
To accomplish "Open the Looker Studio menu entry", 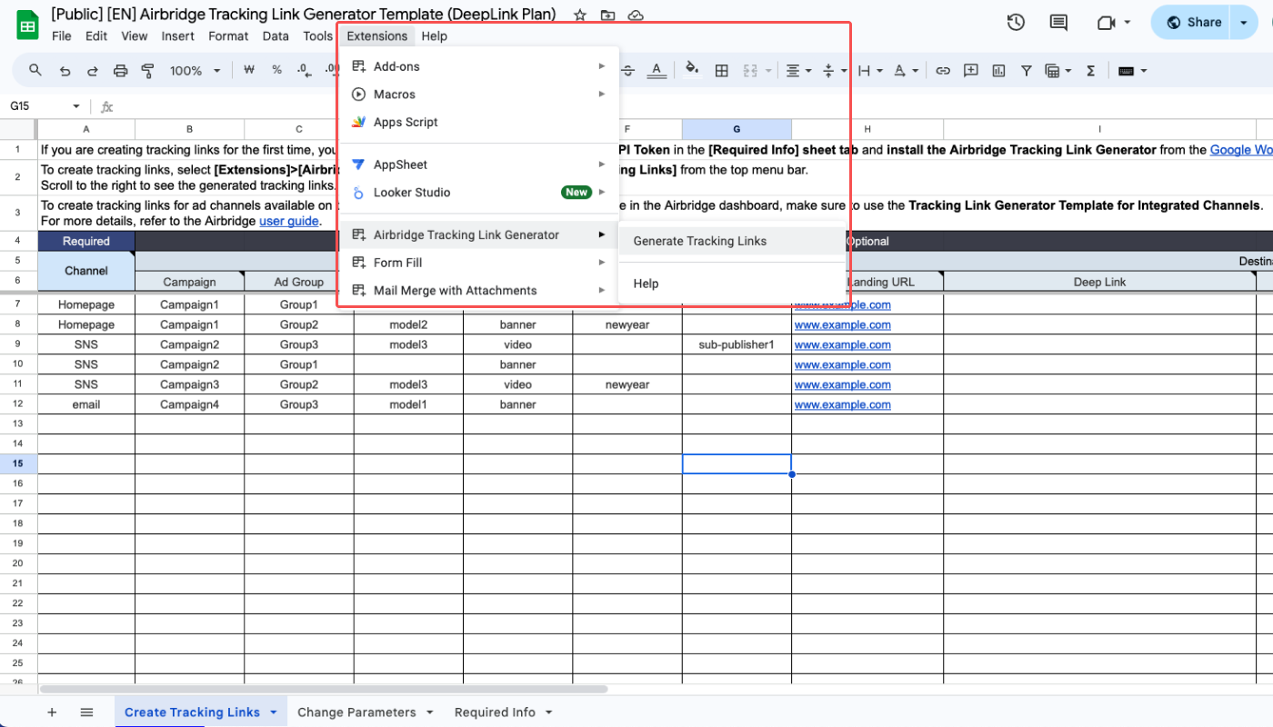I will [x=478, y=193].
